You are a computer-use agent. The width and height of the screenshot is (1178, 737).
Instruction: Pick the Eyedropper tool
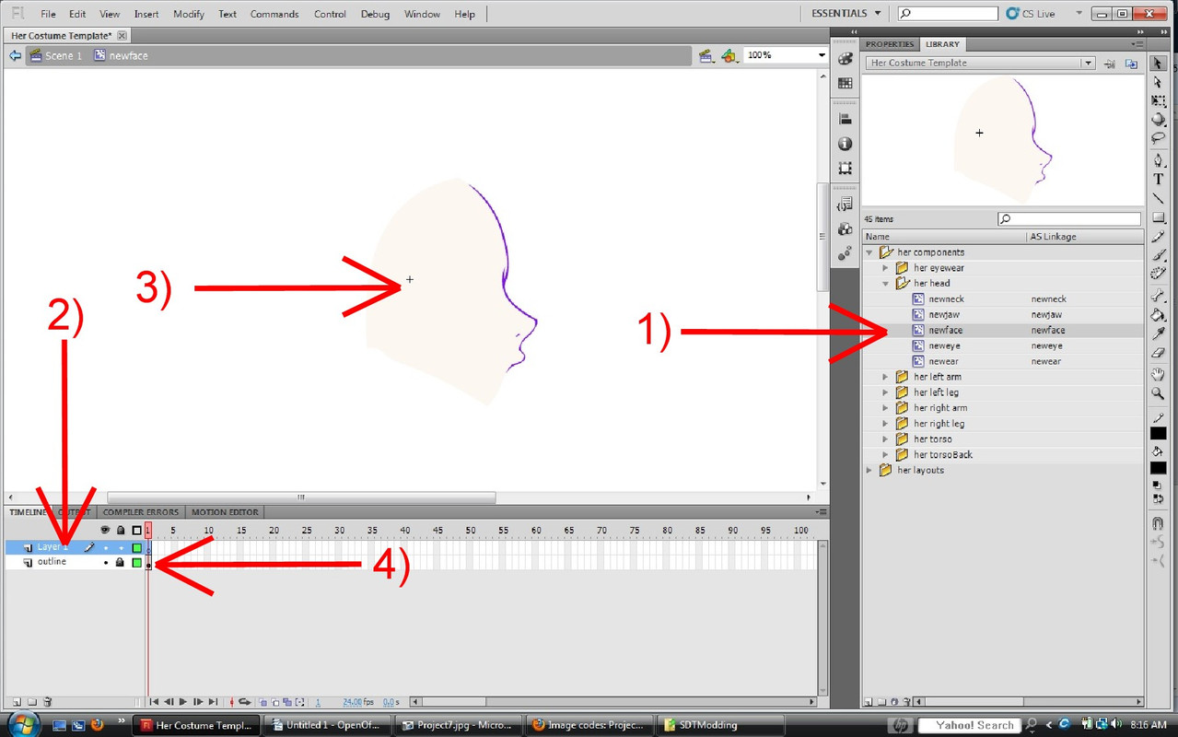(x=1158, y=333)
